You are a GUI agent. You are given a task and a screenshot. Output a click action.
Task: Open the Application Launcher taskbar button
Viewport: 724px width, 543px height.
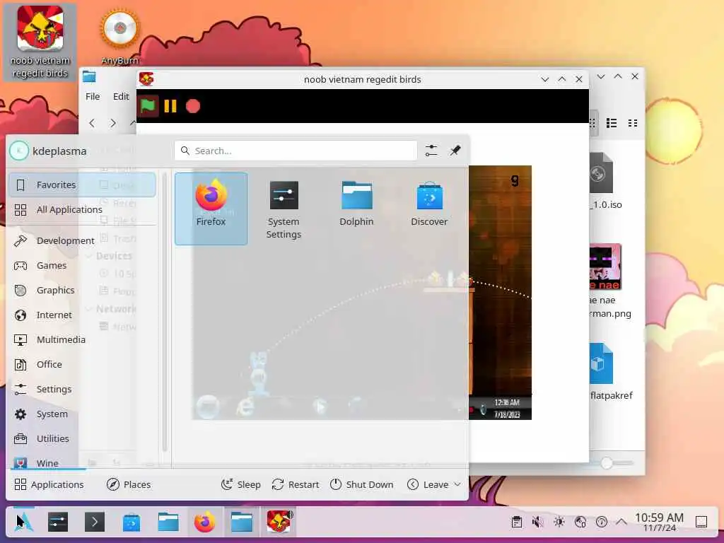23,522
